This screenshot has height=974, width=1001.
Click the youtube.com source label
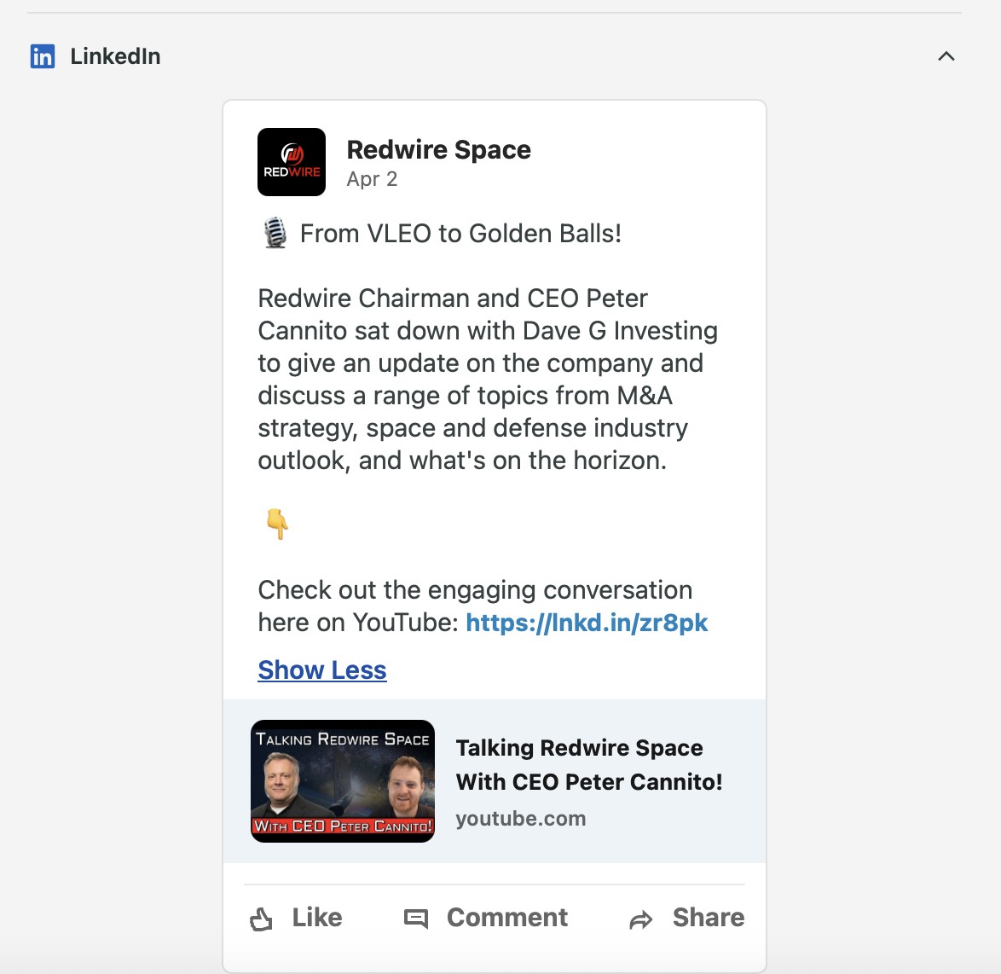click(x=521, y=818)
